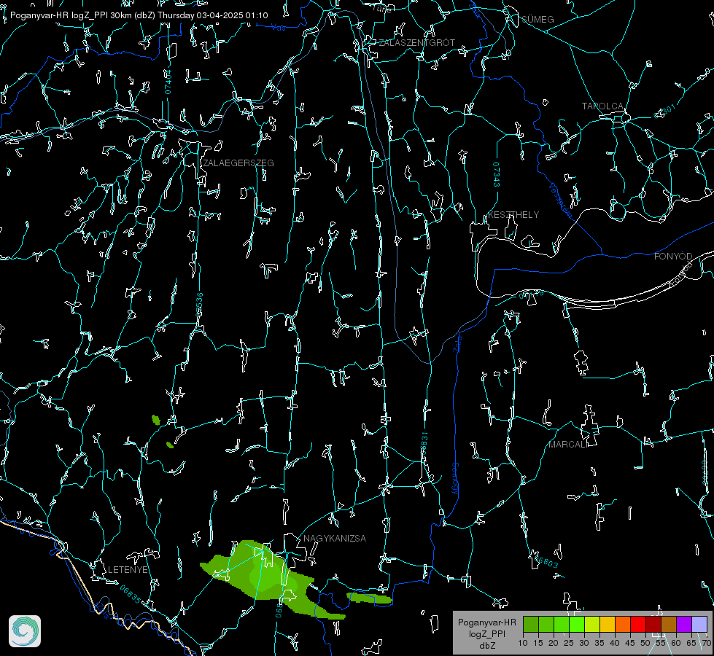Select the 55-60 dBZ brown swatch
This screenshot has height=656, width=714.
669,625
